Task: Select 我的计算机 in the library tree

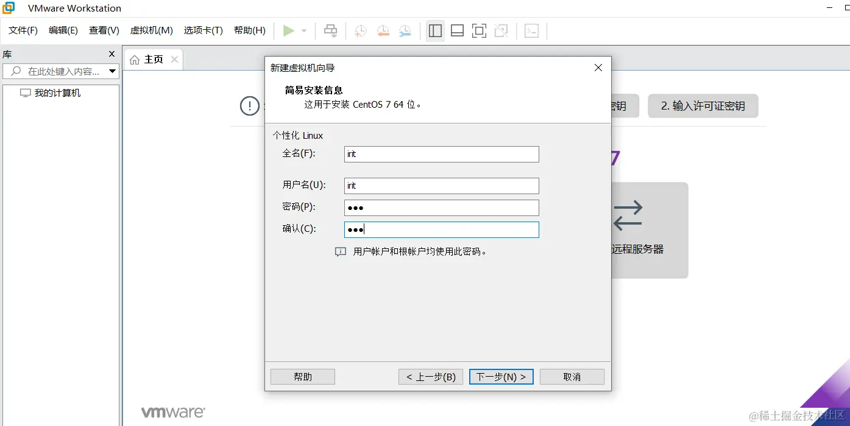Action: coord(51,93)
